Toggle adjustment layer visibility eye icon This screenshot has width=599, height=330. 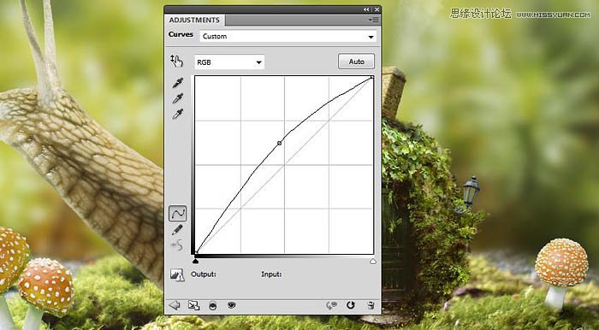tap(231, 305)
